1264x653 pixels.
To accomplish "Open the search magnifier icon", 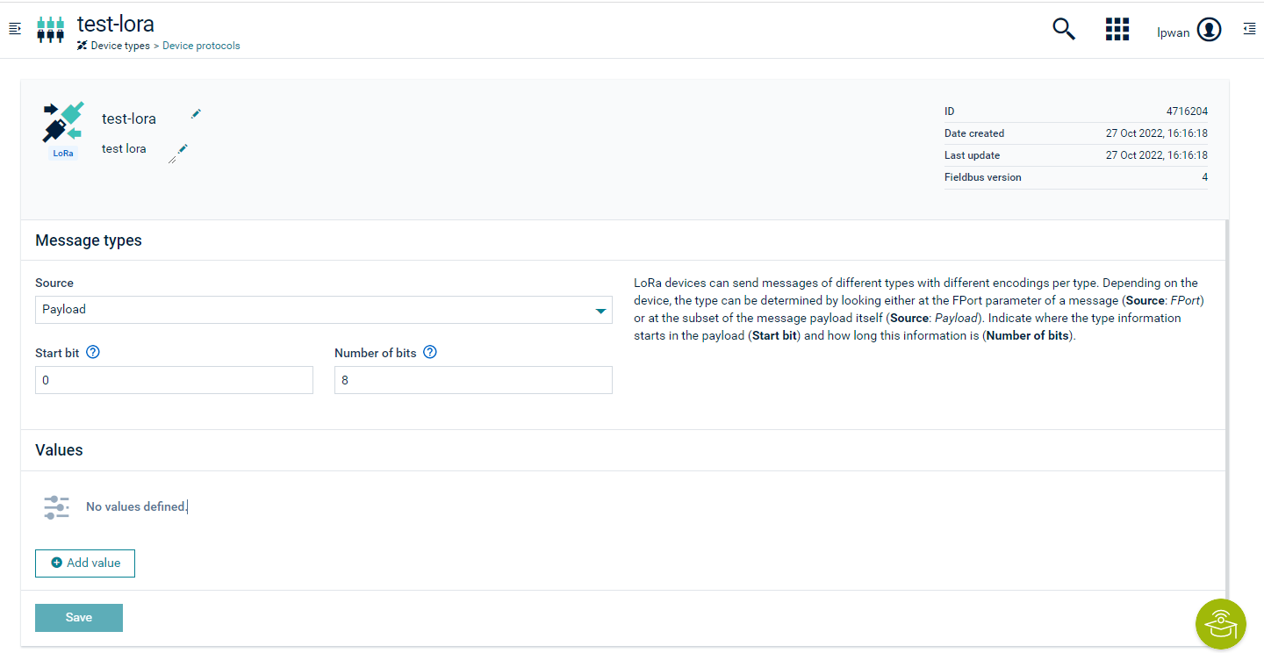I will point(1064,29).
